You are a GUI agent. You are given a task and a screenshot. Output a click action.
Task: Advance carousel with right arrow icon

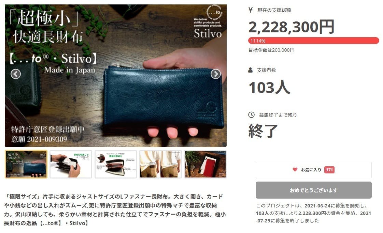pos(216,74)
